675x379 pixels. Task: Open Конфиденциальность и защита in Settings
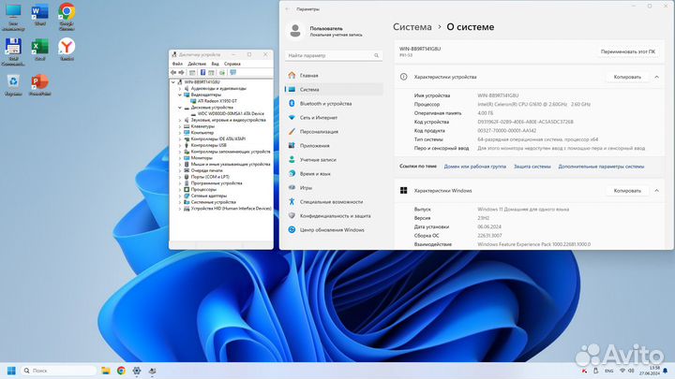[x=334, y=216]
